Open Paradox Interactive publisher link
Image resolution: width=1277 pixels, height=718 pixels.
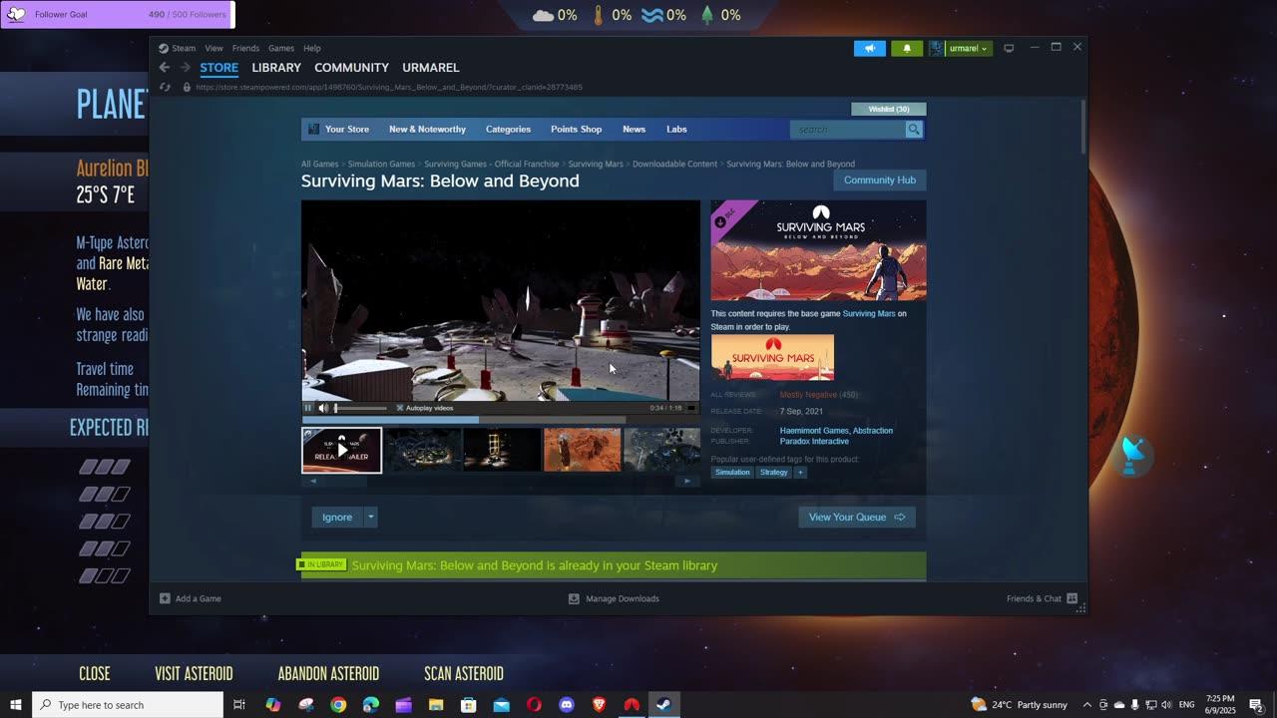point(814,442)
